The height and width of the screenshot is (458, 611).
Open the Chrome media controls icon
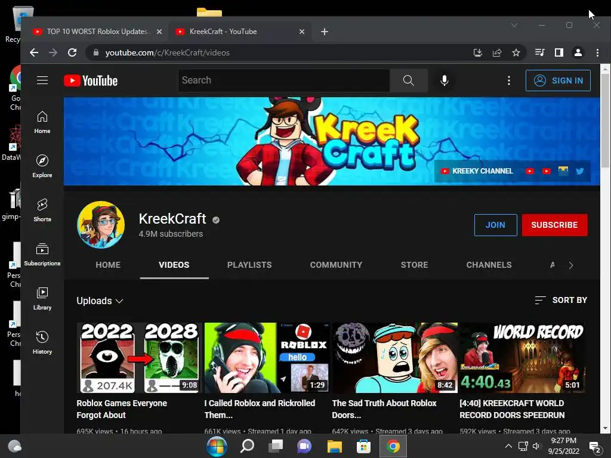(539, 52)
